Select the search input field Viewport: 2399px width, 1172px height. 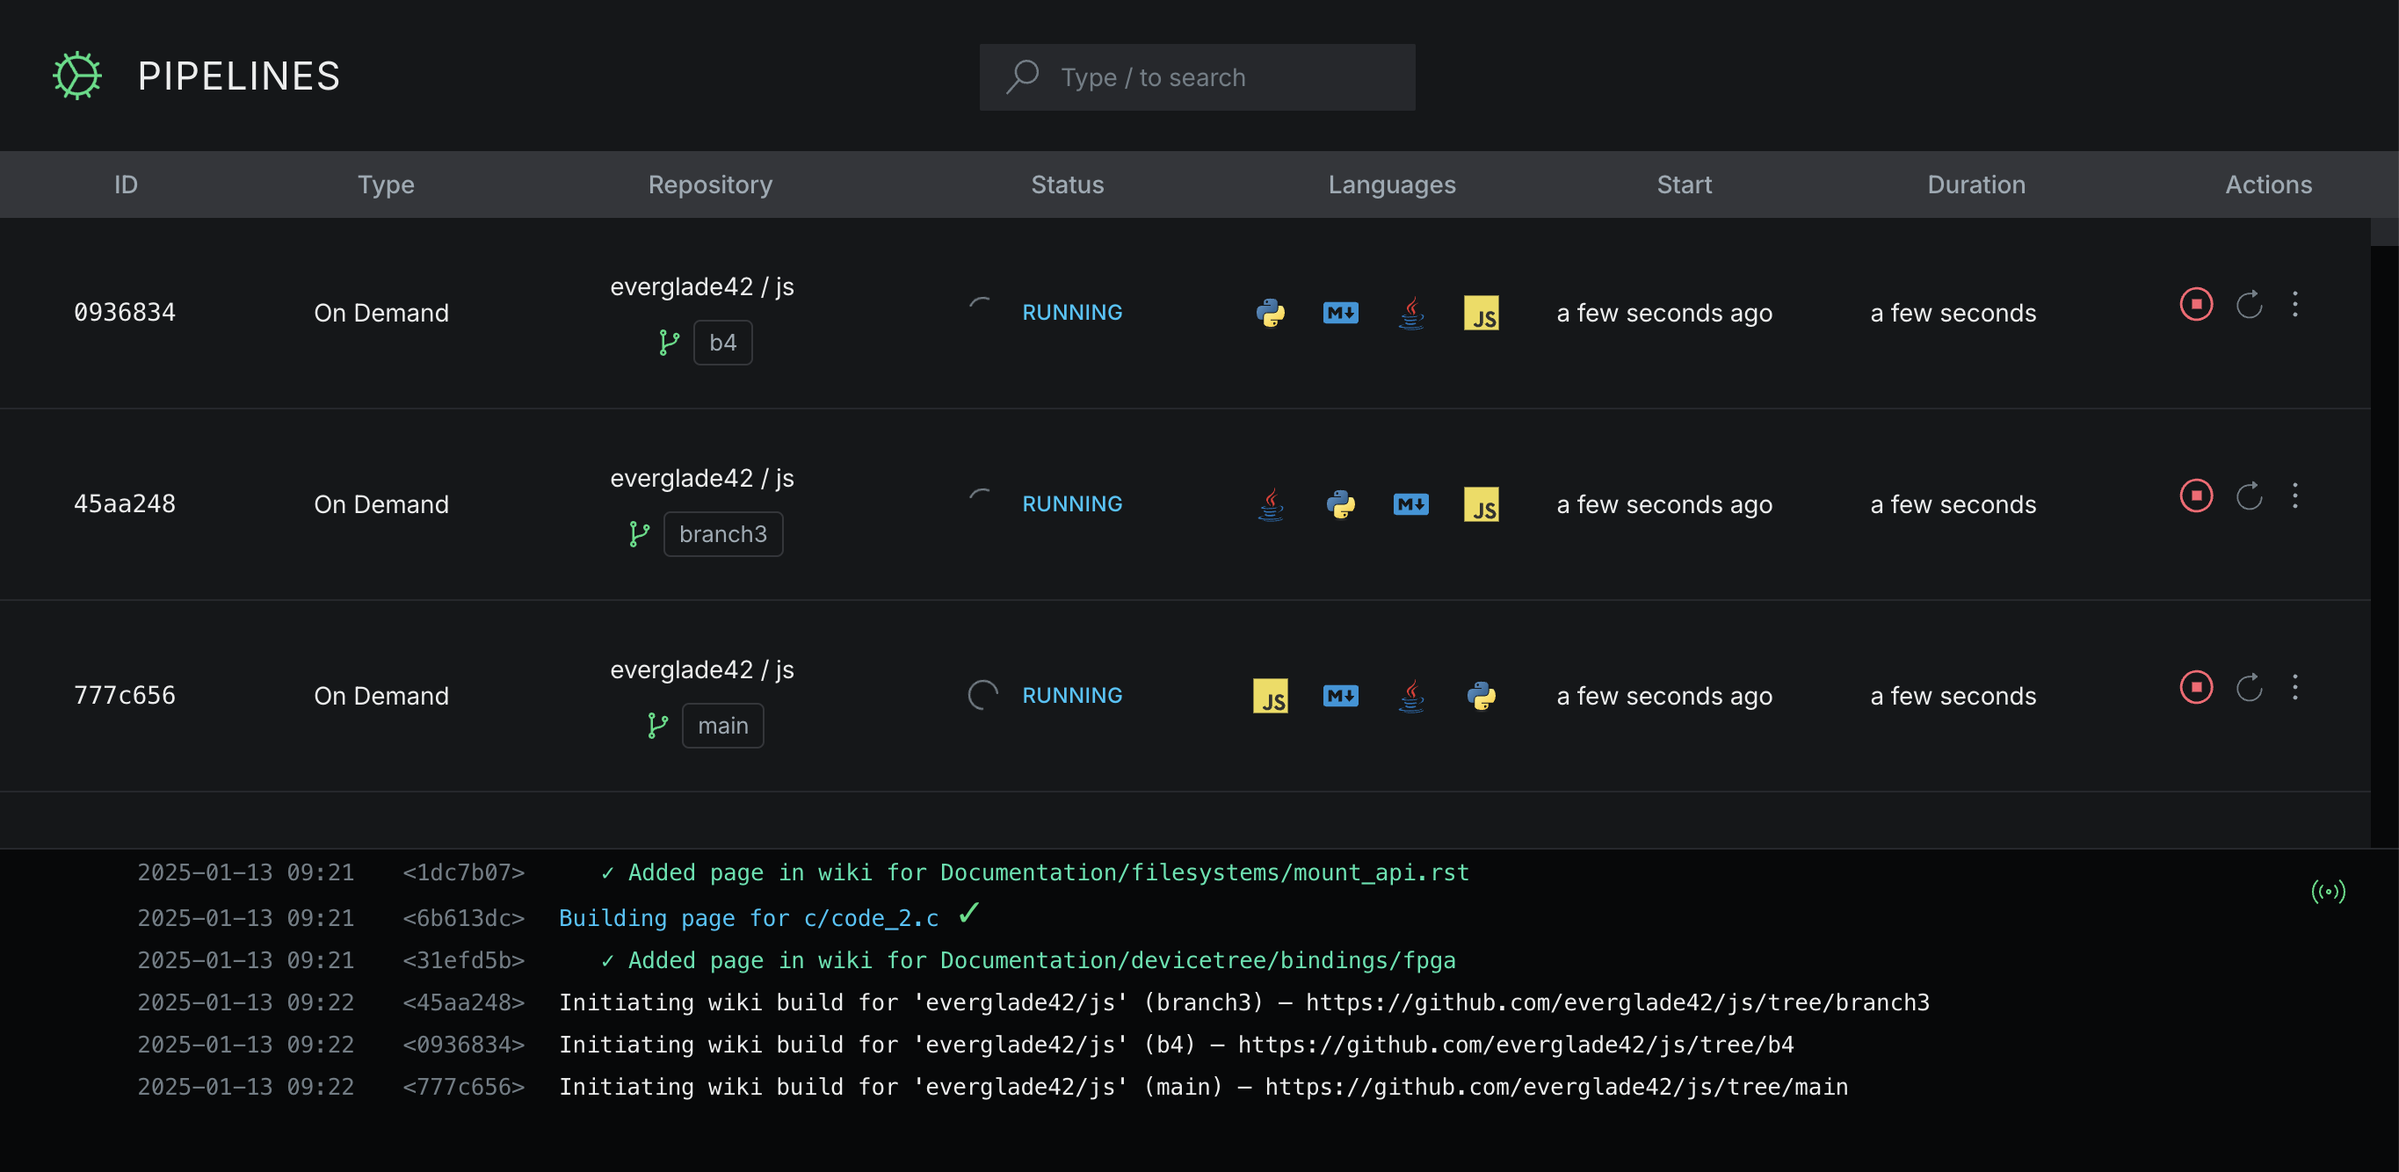click(1198, 76)
